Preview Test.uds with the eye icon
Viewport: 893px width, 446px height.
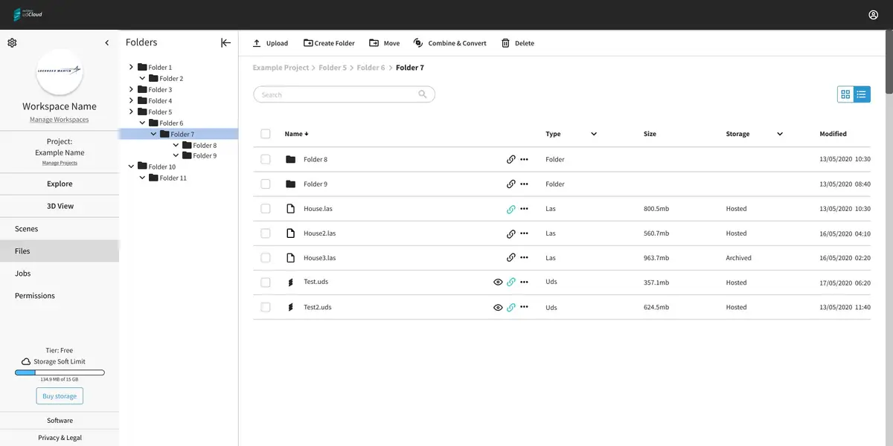point(498,282)
